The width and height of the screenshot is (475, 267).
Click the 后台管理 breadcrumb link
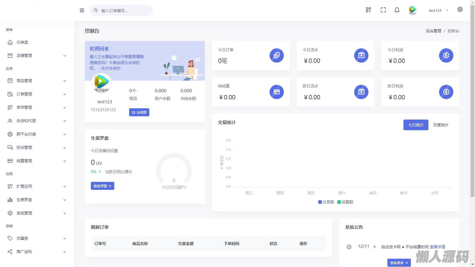(433, 31)
